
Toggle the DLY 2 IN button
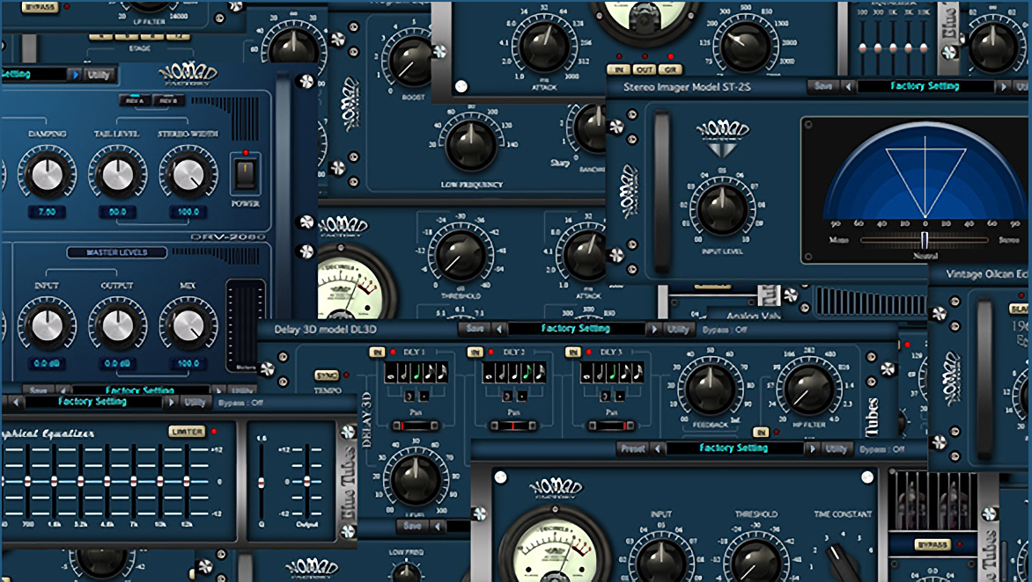pyautogui.click(x=475, y=353)
